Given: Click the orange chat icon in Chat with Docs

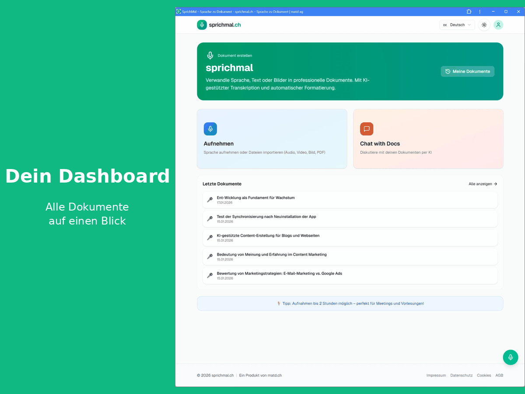Looking at the screenshot, I should pyautogui.click(x=367, y=129).
